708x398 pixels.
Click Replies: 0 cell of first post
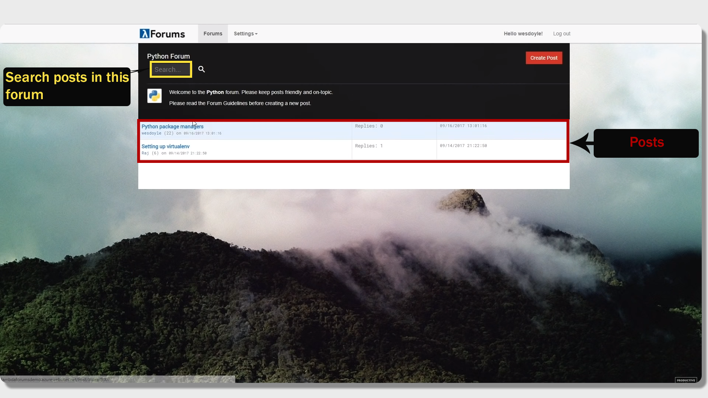369,126
